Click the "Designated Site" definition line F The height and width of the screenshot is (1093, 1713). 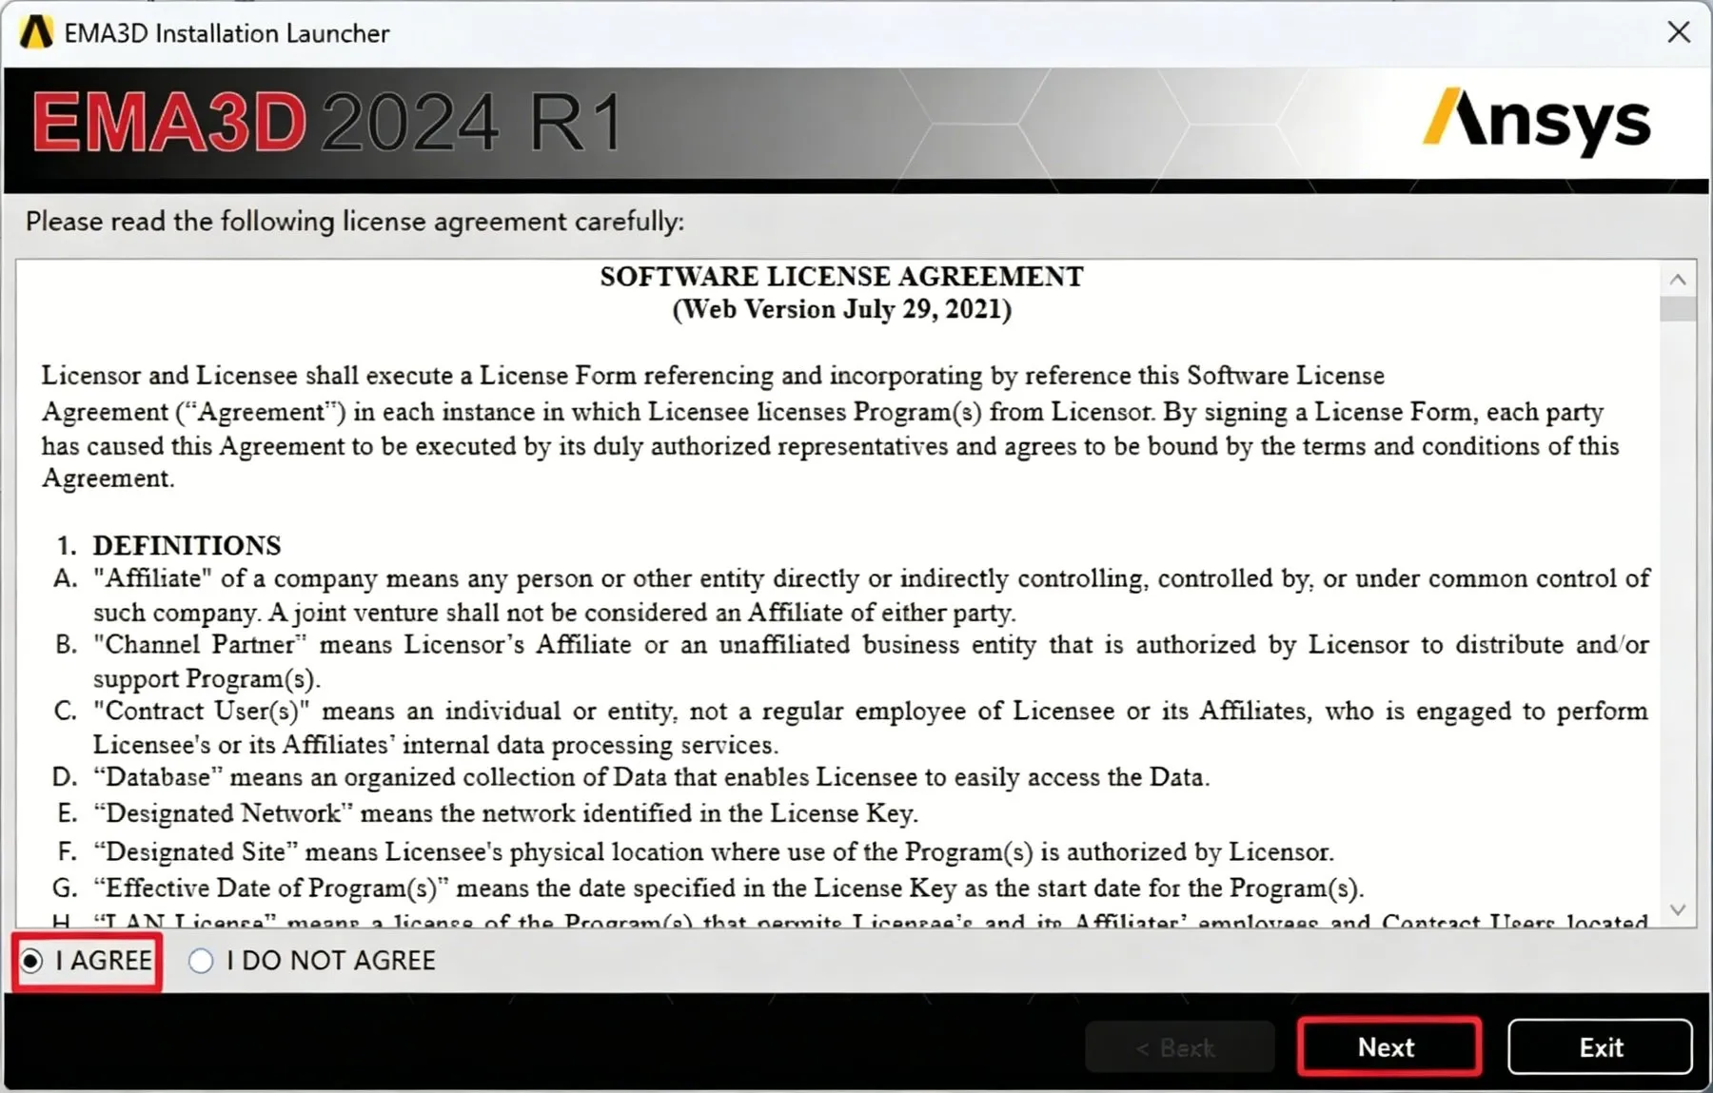coord(695,851)
